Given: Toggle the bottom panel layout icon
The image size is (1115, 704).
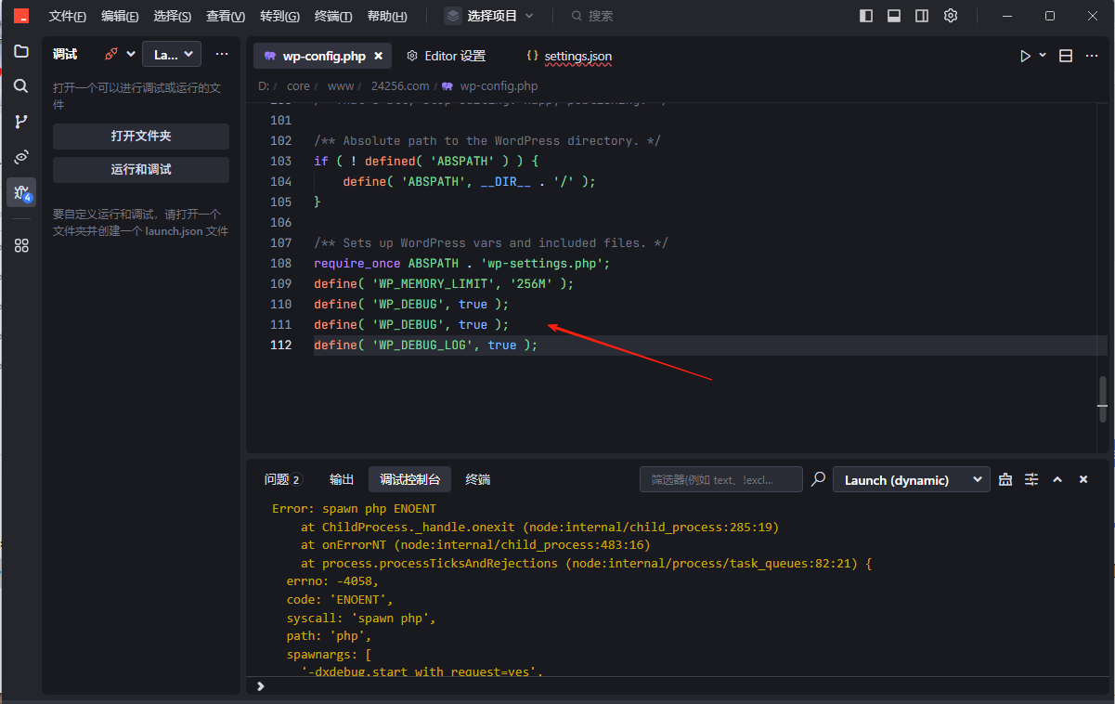Looking at the screenshot, I should pos(894,16).
